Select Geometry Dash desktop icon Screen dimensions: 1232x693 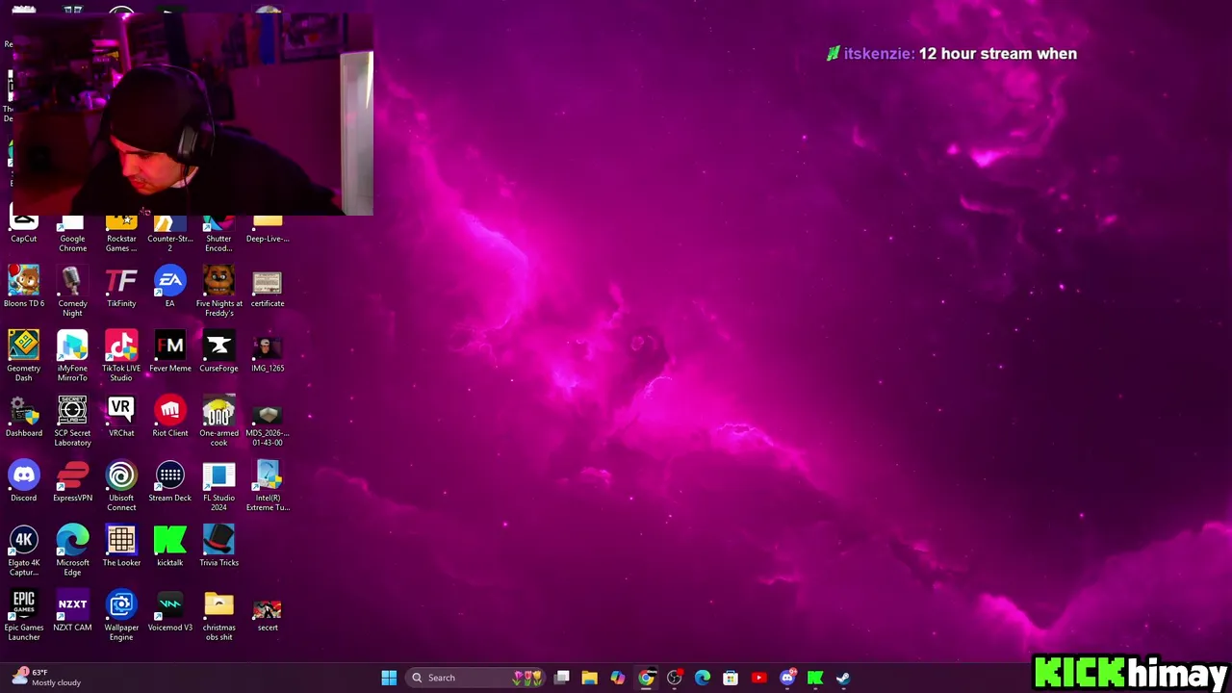point(24,357)
